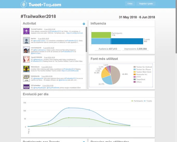Click Twitter for iPhone legend swatch

tap(135, 69)
